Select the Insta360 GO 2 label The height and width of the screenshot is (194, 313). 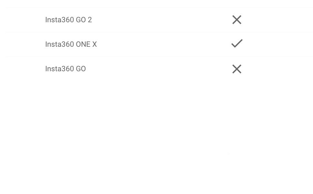tap(68, 20)
